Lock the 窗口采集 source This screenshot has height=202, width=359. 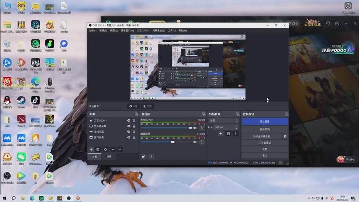[134, 137]
